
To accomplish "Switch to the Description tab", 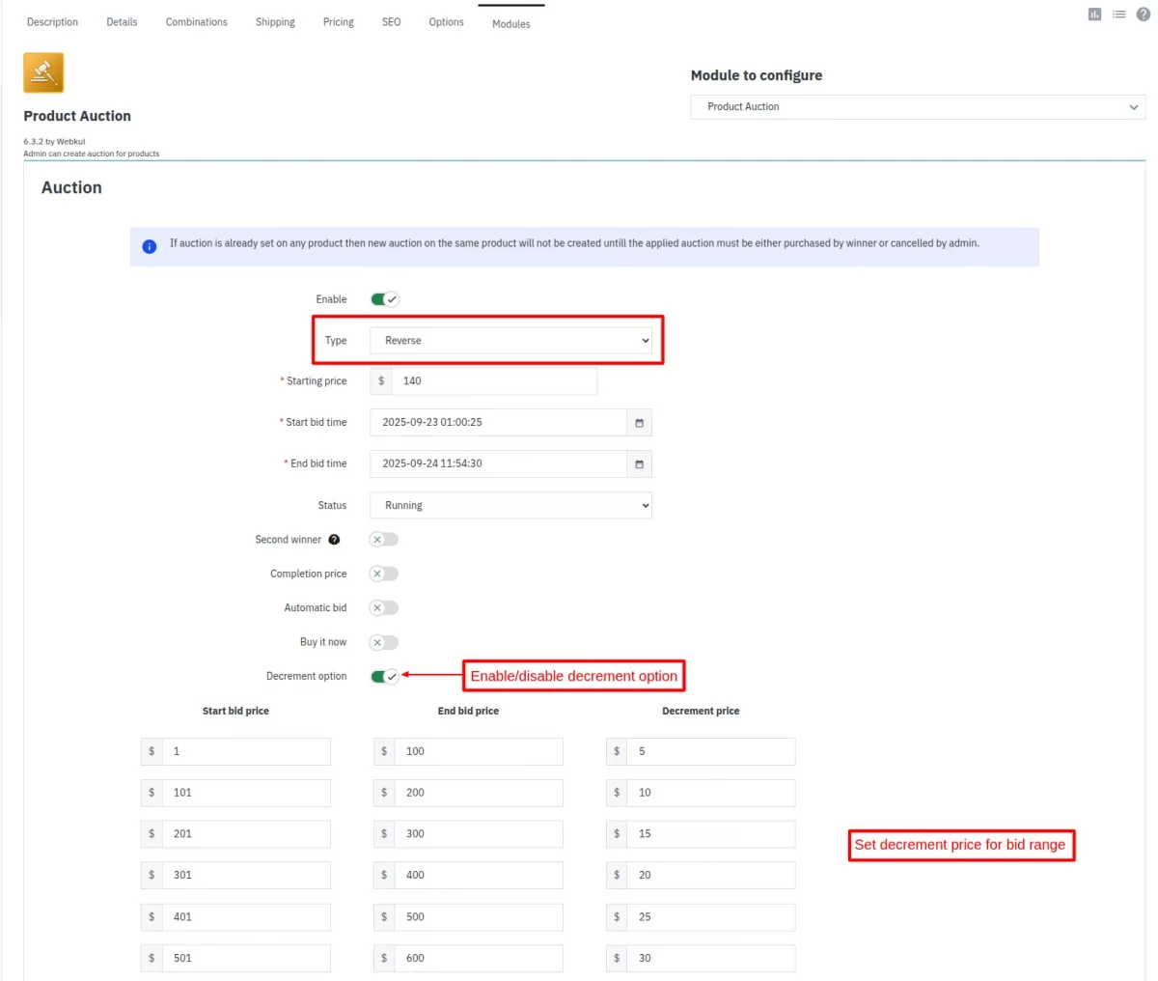I will [52, 22].
